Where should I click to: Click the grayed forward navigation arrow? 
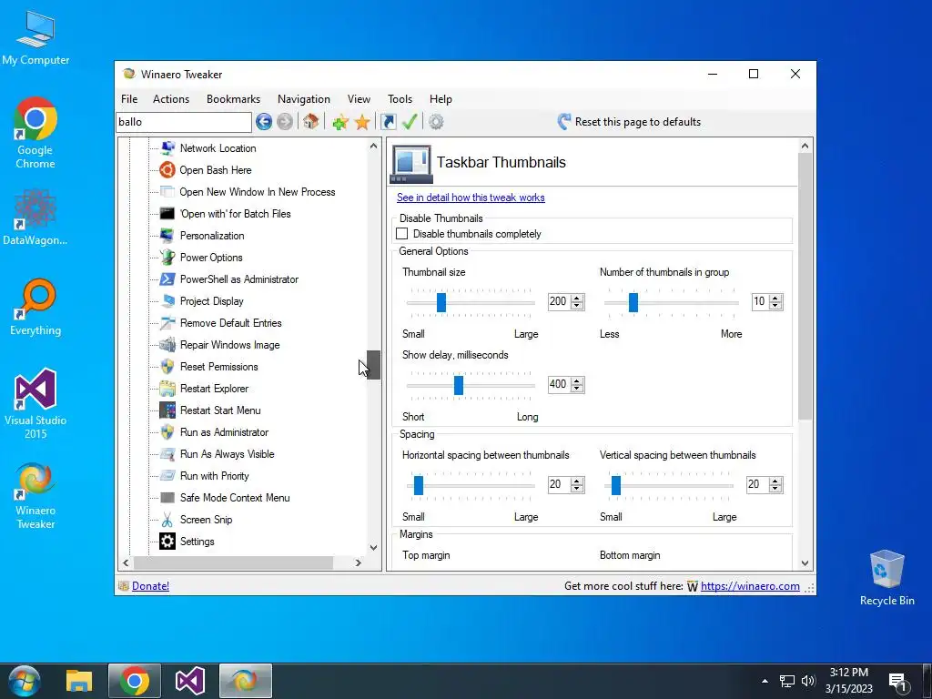click(285, 122)
